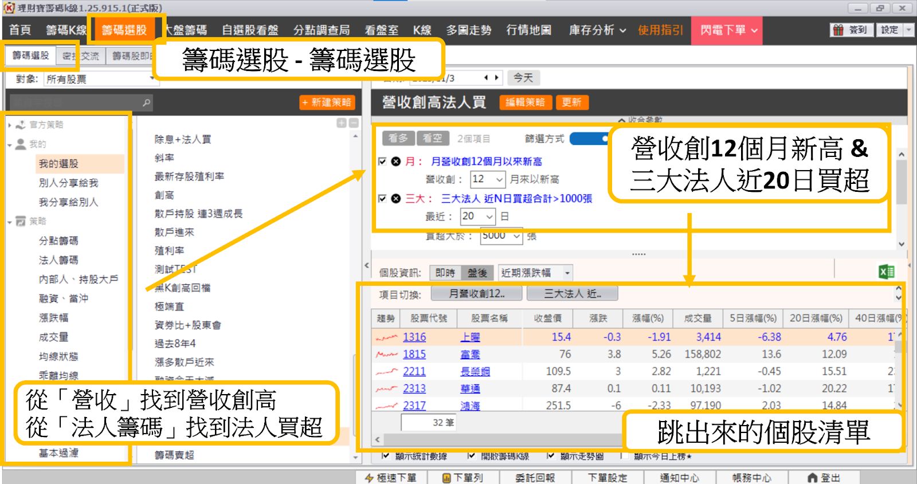This screenshot has width=917, height=484.
Task: Collapse the left panel with the arrow handle
Action: coord(367,266)
